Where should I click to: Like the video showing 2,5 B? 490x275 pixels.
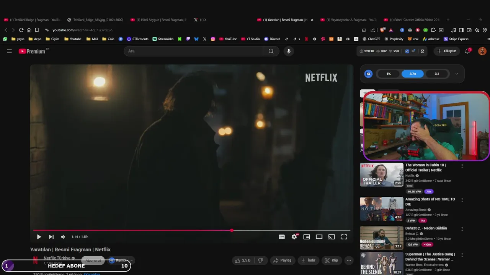(x=242, y=260)
